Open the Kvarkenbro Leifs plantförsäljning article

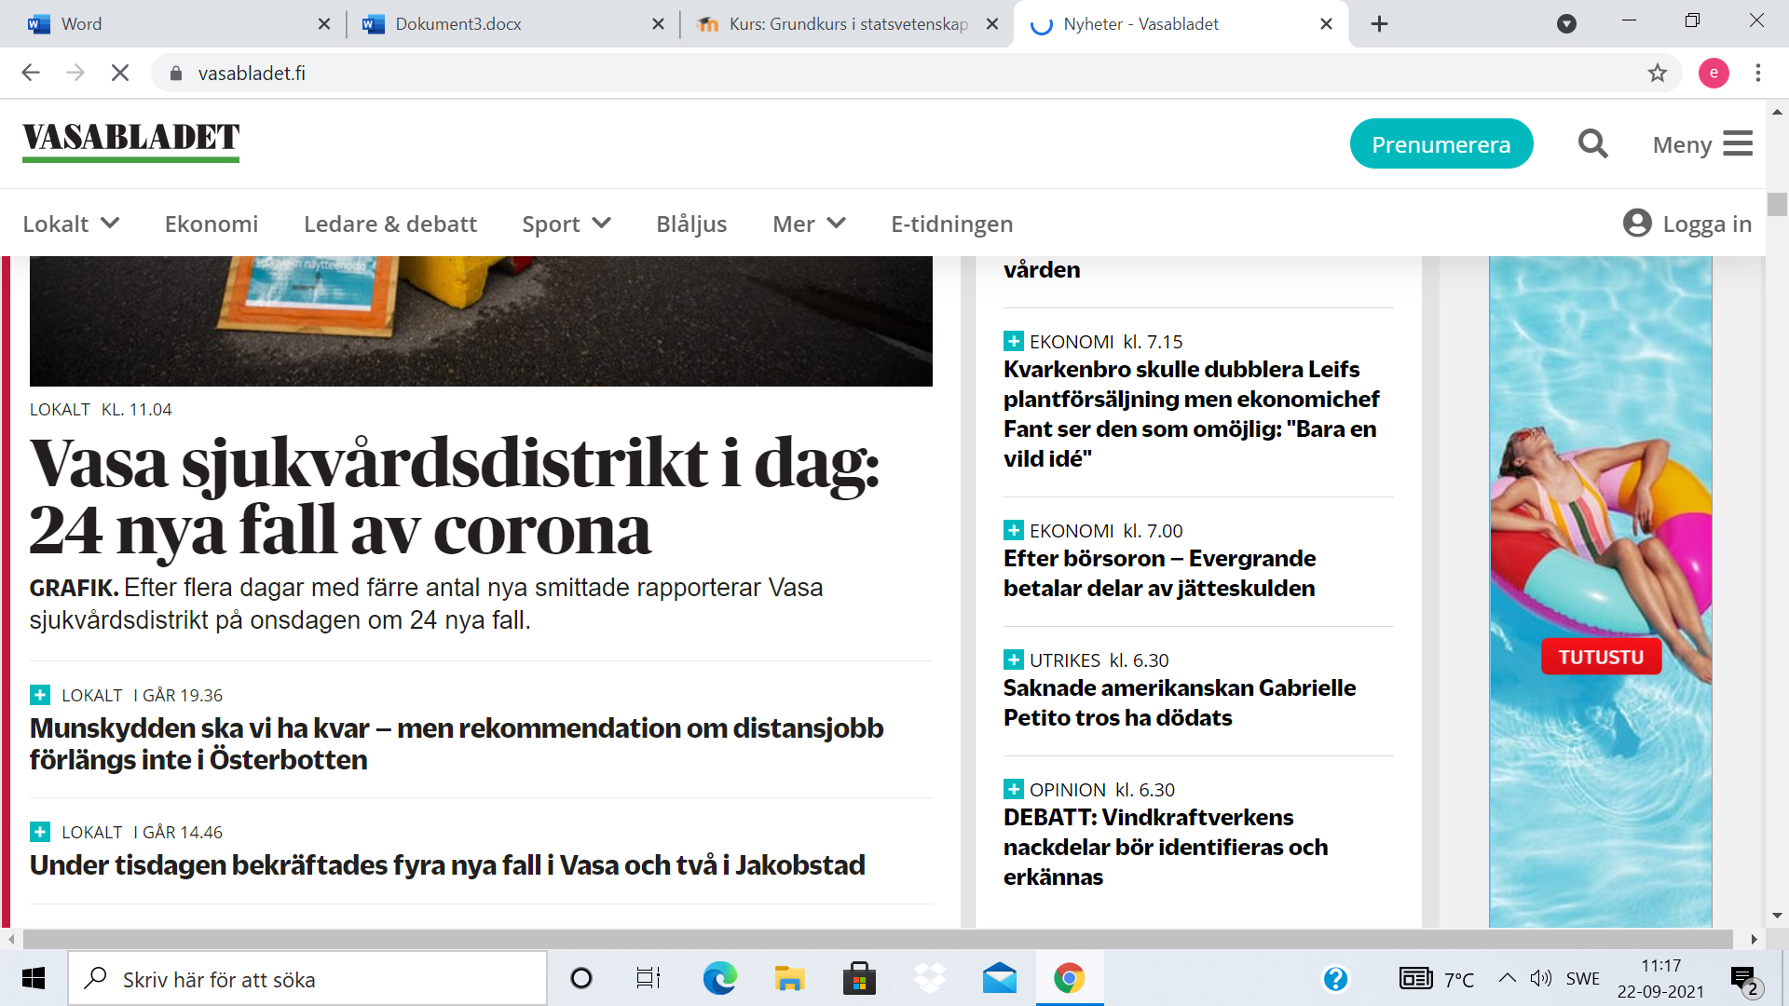point(1192,414)
